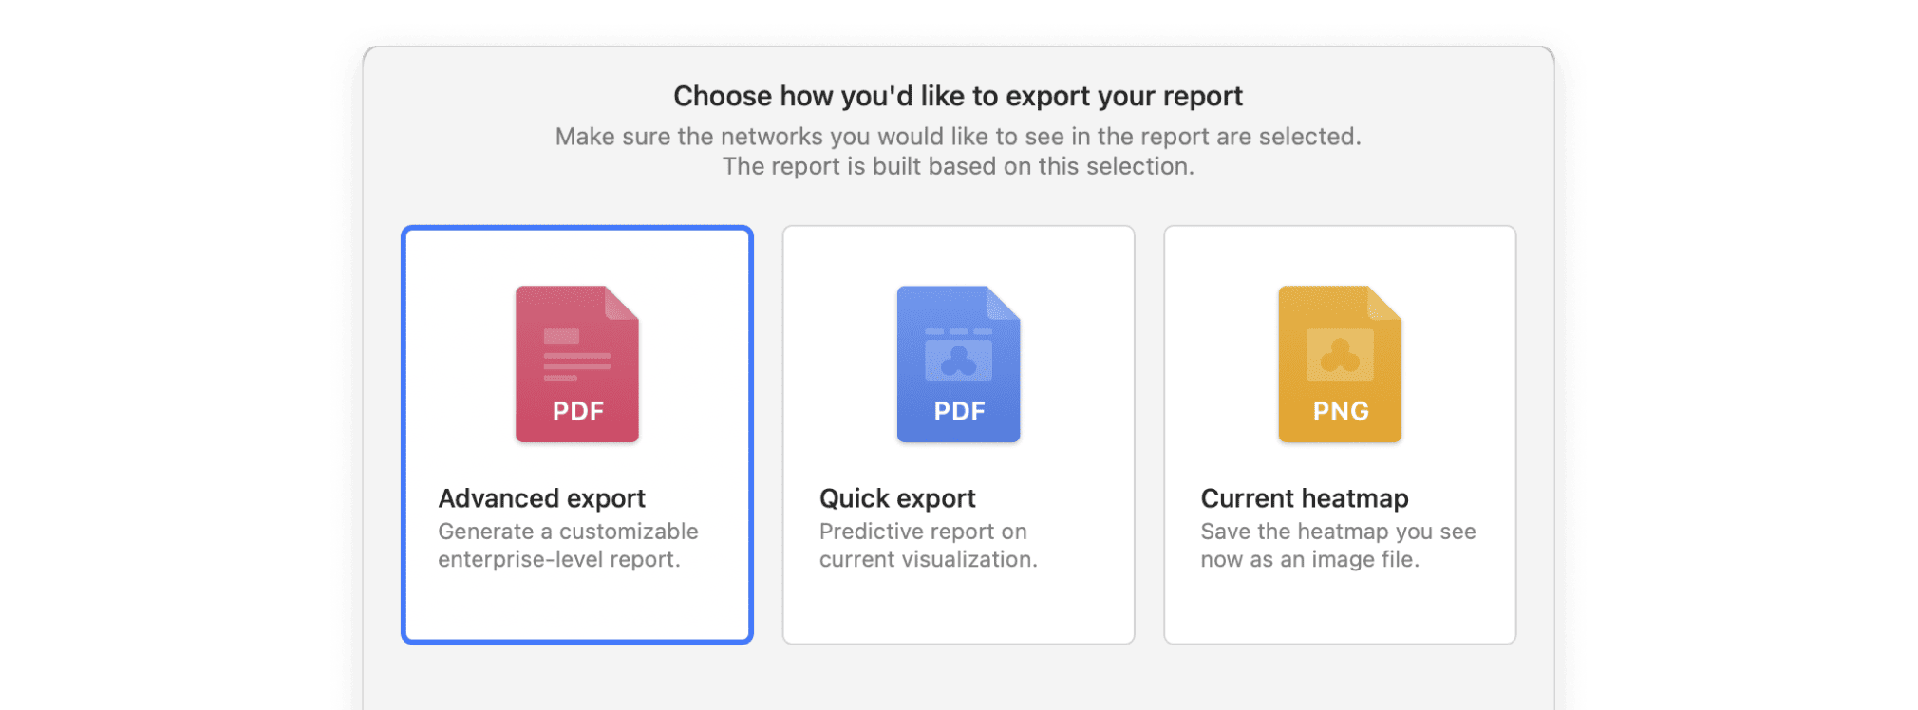Select the Current heatmap card
The height and width of the screenshot is (710, 1918).
point(1339,607)
